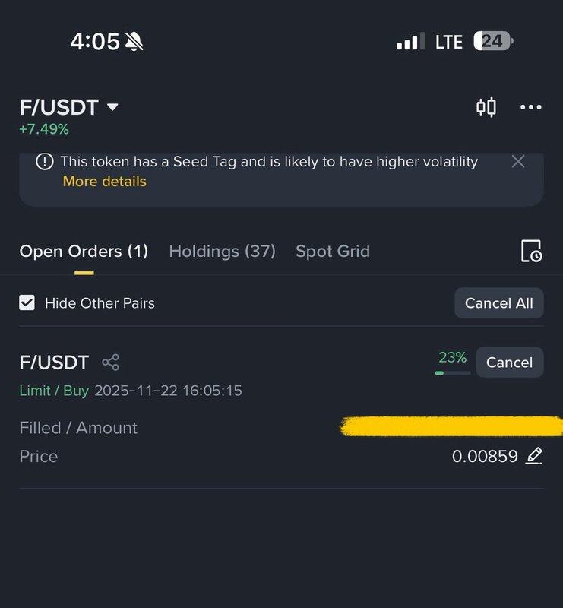This screenshot has width=563, height=608.
Task: Open the More details link
Action: (104, 181)
